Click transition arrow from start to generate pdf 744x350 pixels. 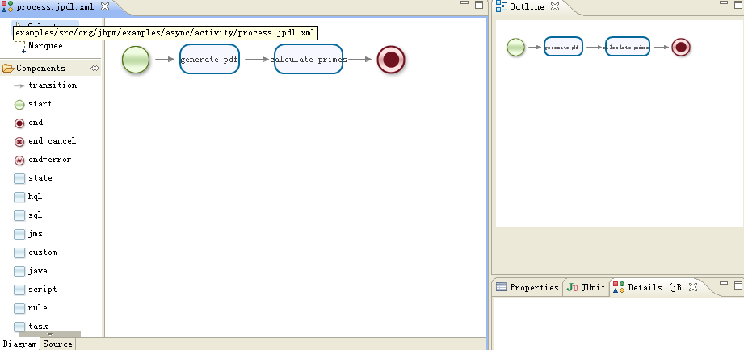[x=165, y=59]
